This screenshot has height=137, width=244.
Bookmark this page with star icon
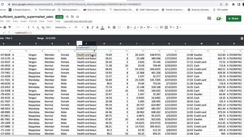click(226, 4)
